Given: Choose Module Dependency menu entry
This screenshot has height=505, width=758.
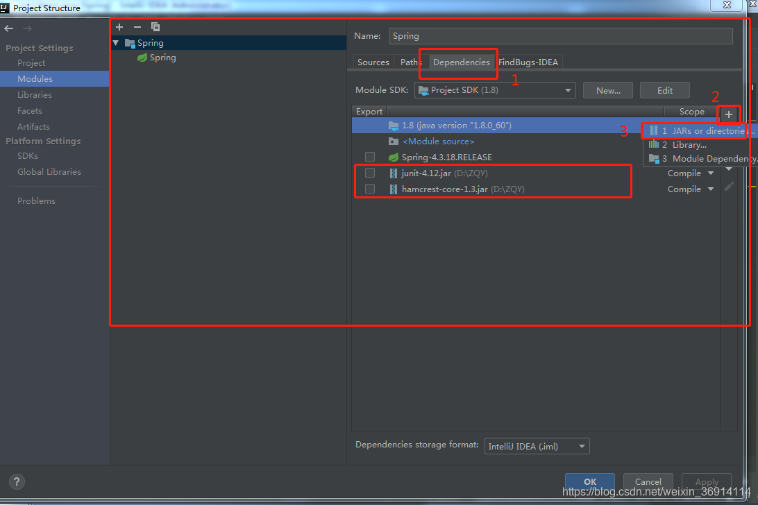Looking at the screenshot, I should point(700,159).
